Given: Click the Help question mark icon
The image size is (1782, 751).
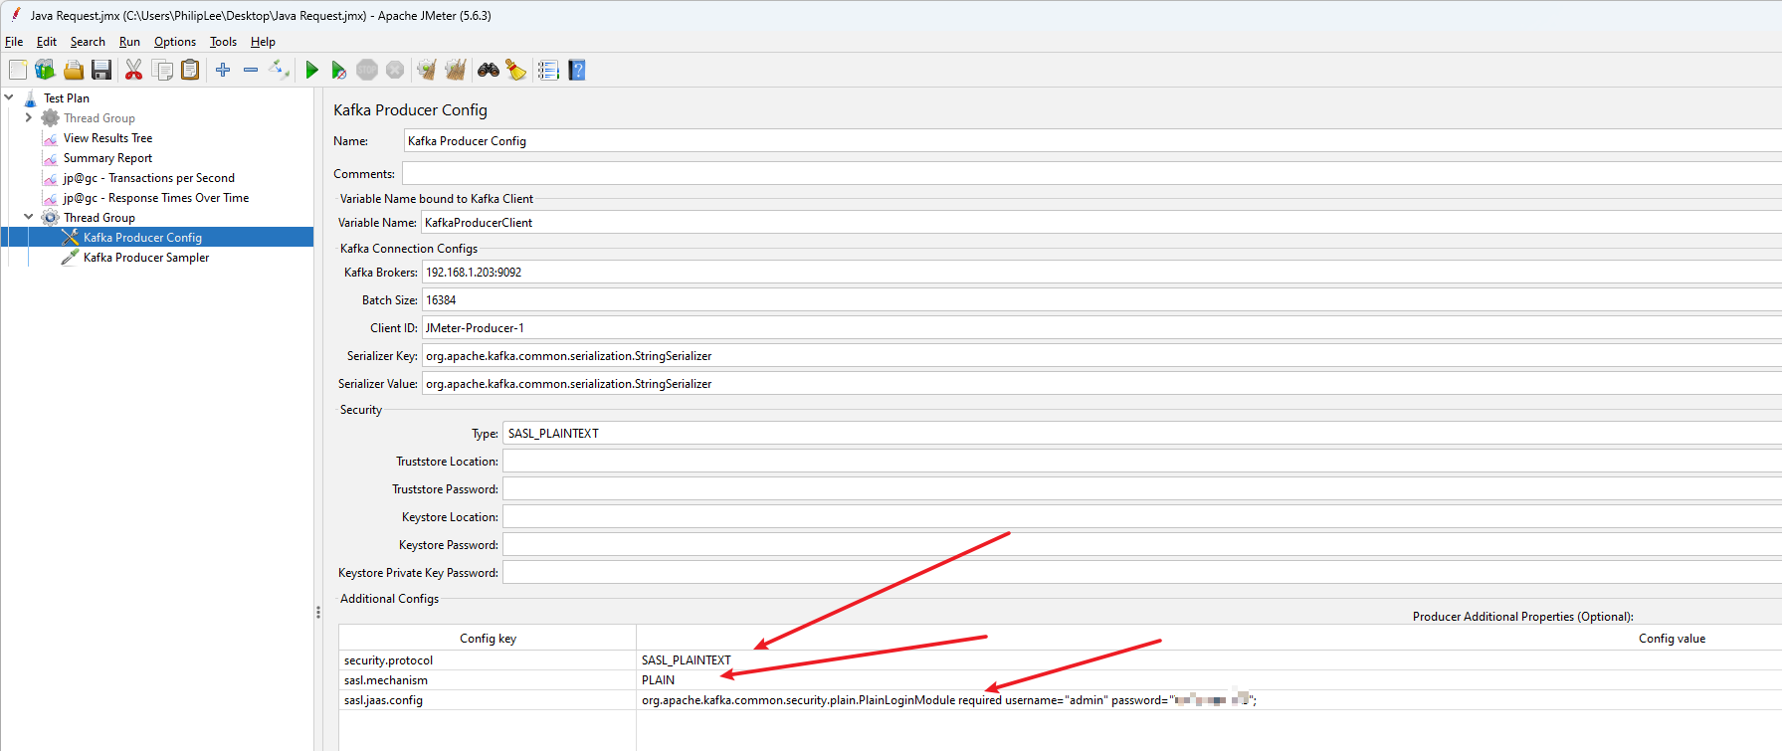Looking at the screenshot, I should [x=577, y=70].
